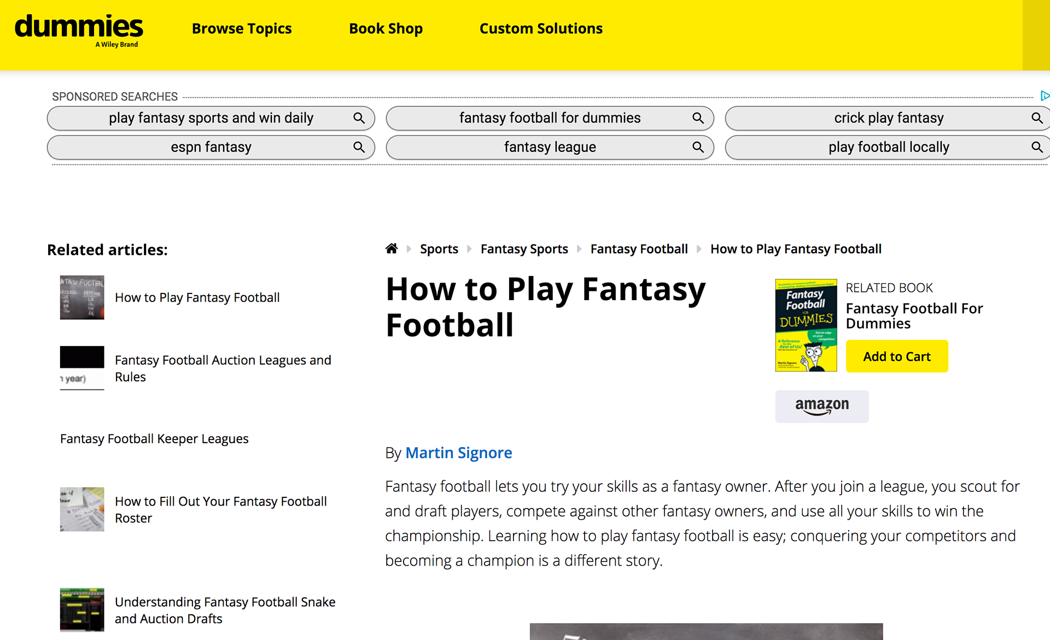
Task: Select sponsored search 'crick play fantasy'
Action: [888, 118]
